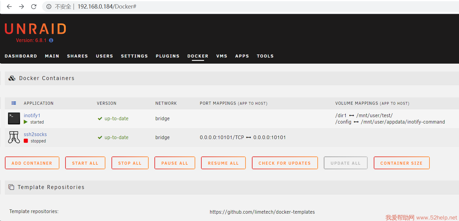Click the Docker Containers cubes icon
This screenshot has height=221, width=459.
12,78
